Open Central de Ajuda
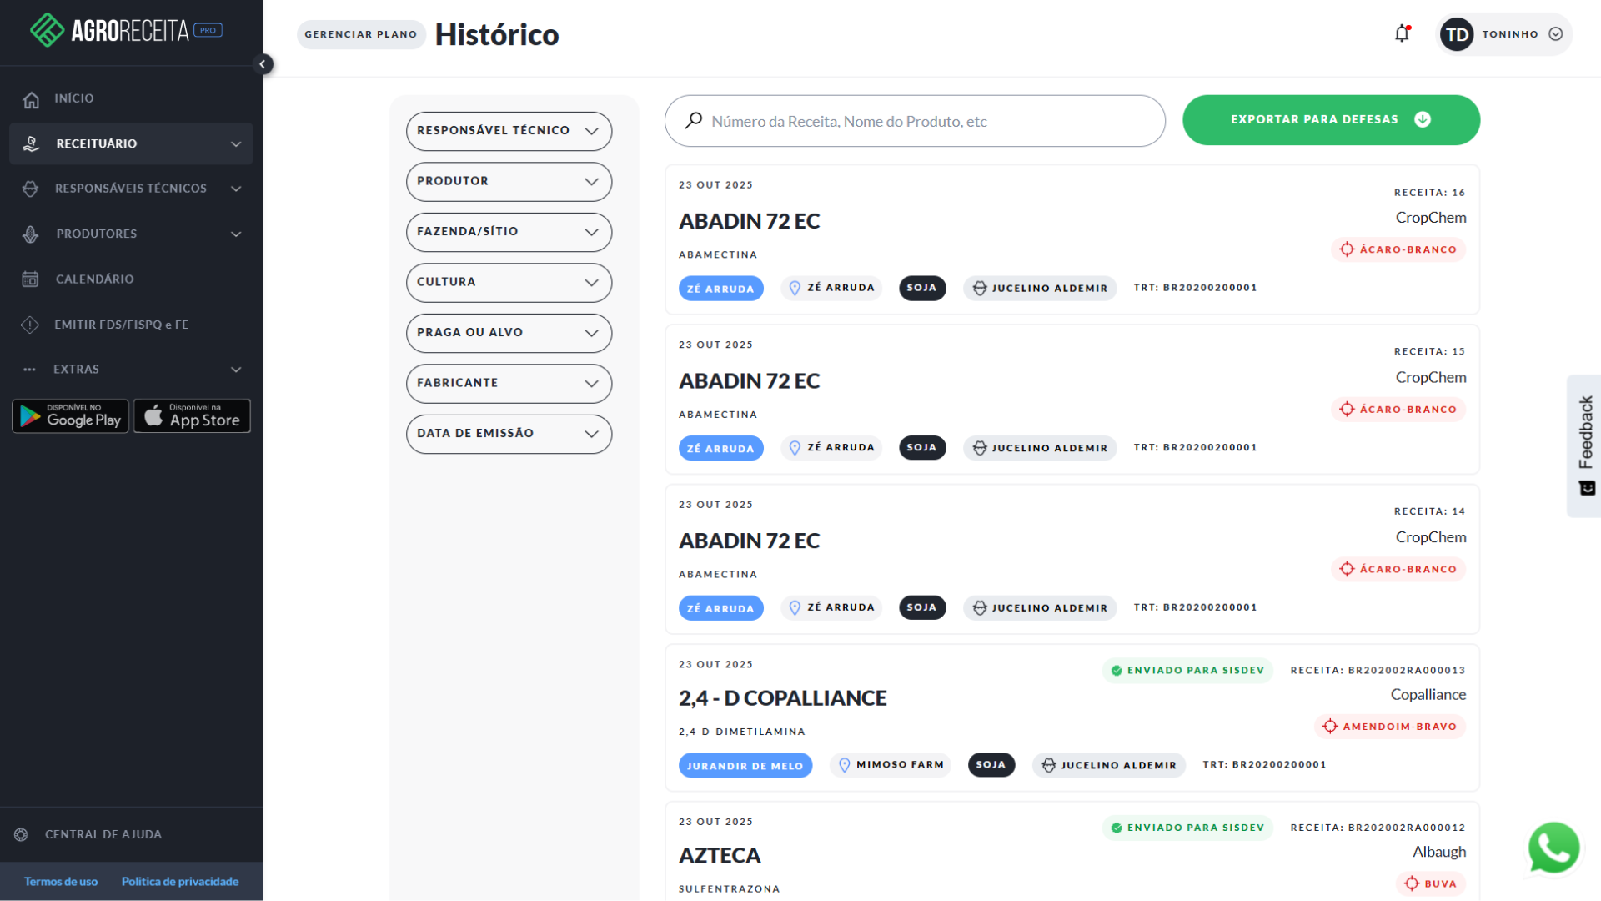 (103, 834)
